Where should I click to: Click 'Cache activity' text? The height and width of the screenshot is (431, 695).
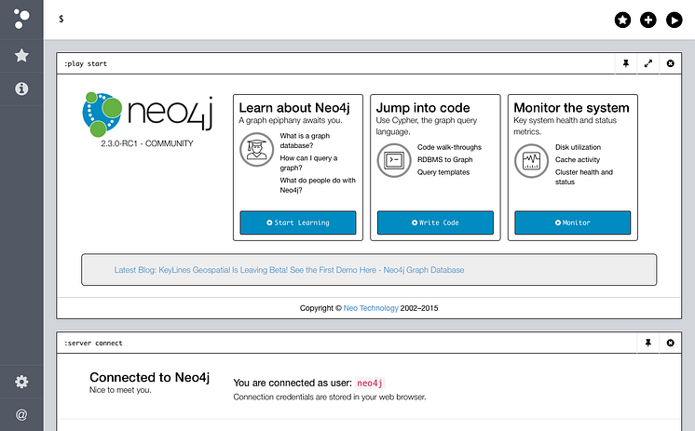point(578,159)
